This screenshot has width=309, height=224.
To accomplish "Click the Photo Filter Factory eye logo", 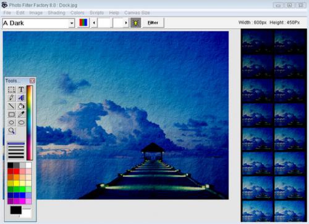I will point(4,5).
